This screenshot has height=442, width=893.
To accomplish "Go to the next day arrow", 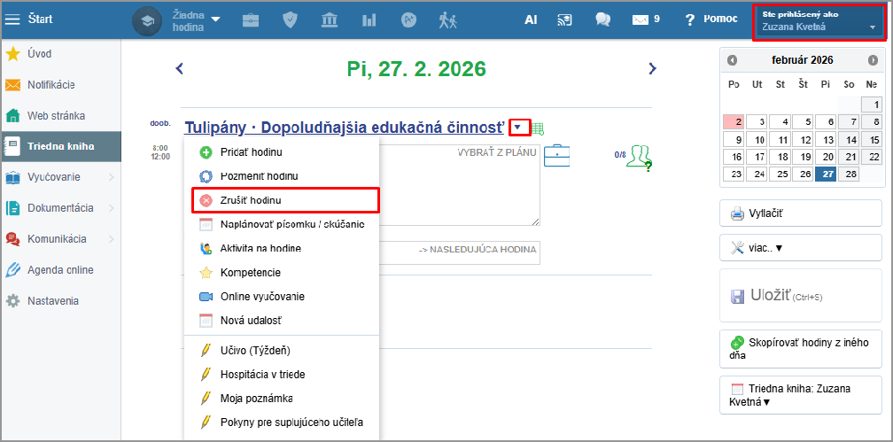I will click(653, 69).
